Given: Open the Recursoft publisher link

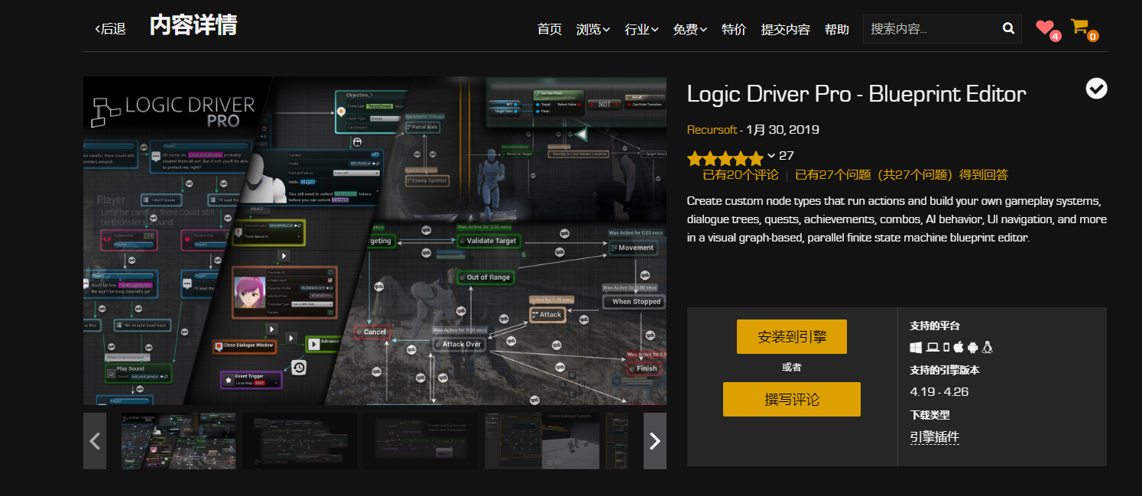Looking at the screenshot, I should point(712,130).
